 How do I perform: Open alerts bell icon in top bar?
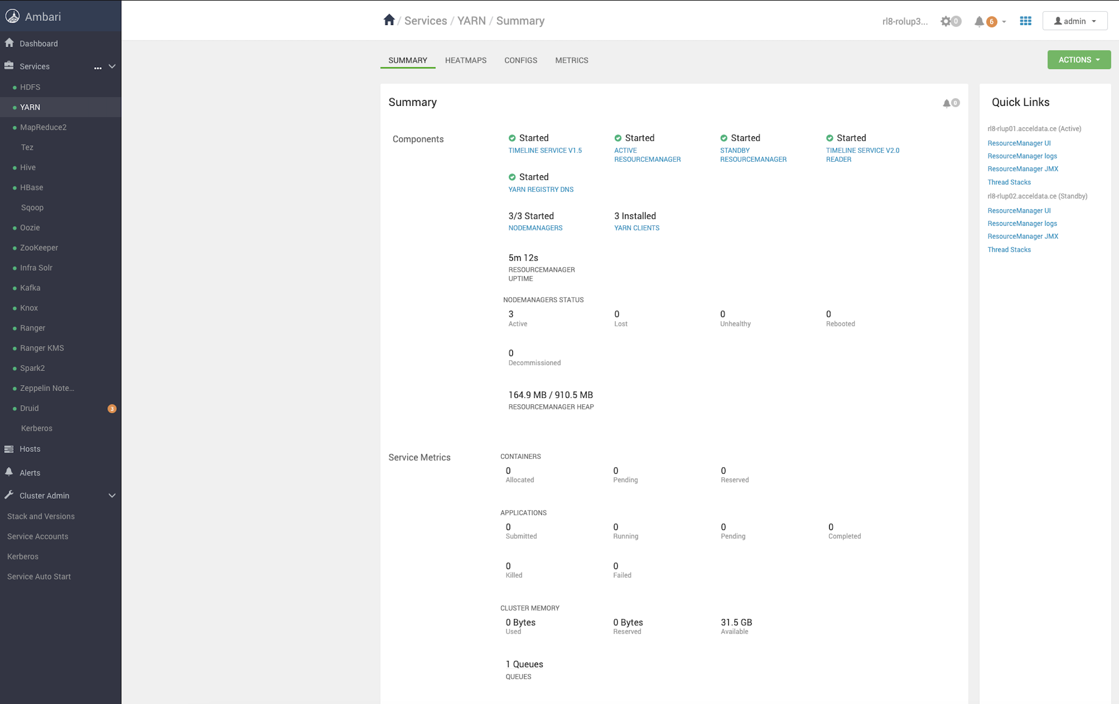[x=979, y=21]
